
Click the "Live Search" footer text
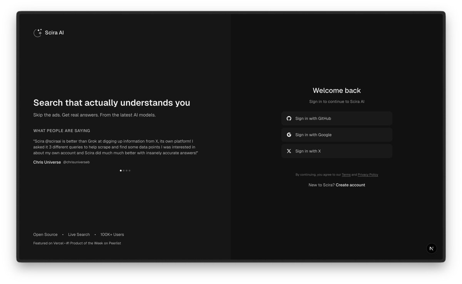tap(79, 234)
